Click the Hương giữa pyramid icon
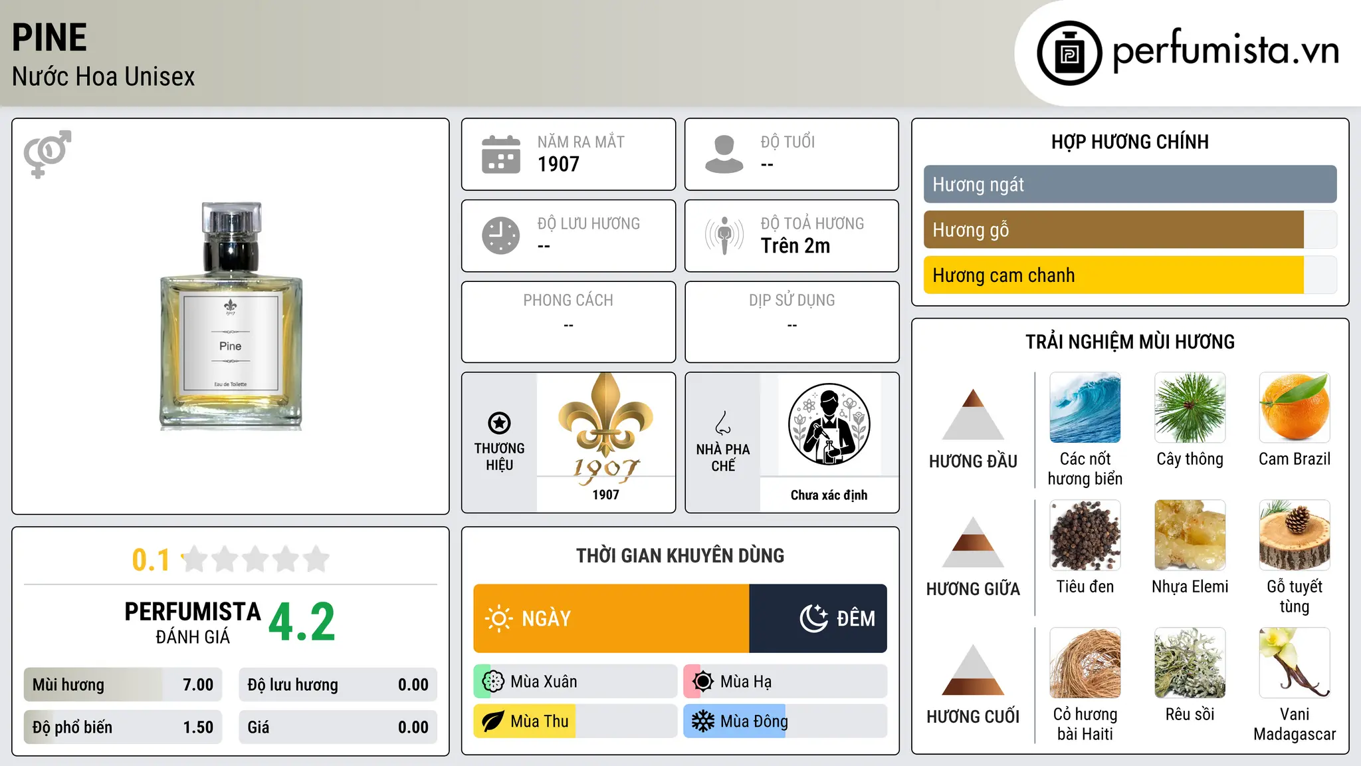The width and height of the screenshot is (1361, 766). click(x=973, y=542)
